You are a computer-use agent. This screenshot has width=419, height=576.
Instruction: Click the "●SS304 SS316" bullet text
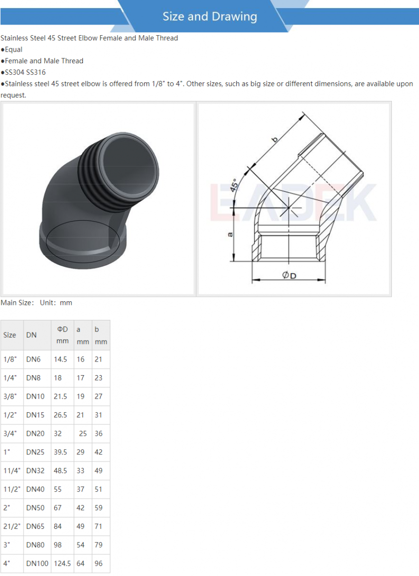tap(23, 72)
